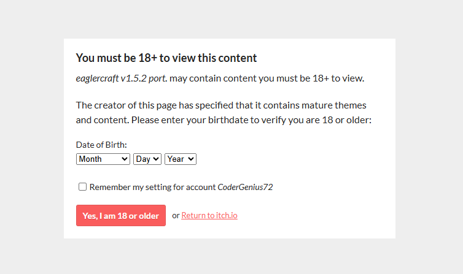
Task: Click the word "Day" in the birthdate selector
Action: point(142,159)
